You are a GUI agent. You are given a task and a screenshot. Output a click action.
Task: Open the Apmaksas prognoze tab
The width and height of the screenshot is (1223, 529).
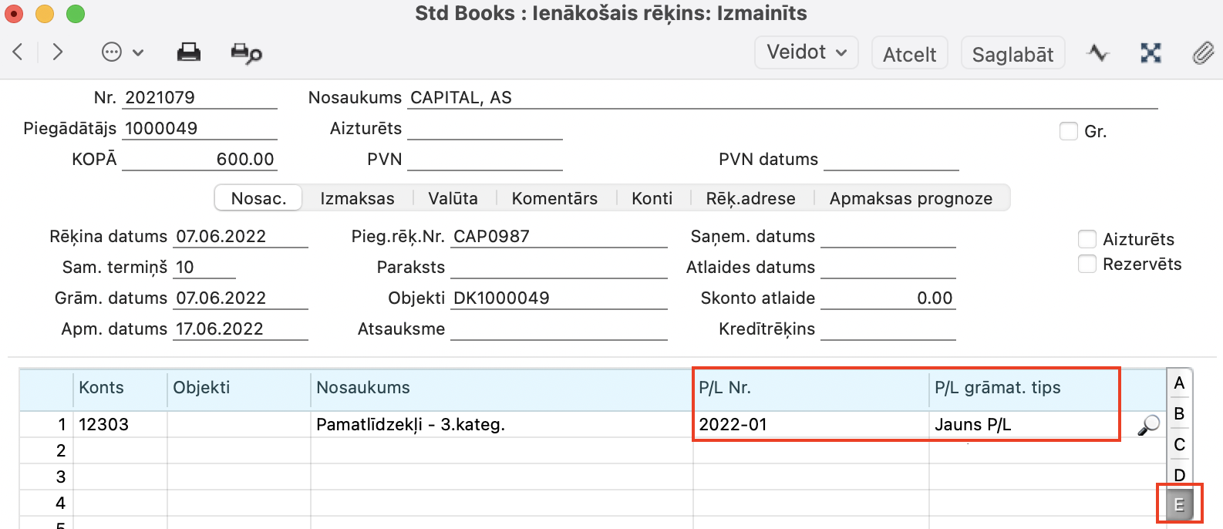coord(911,198)
